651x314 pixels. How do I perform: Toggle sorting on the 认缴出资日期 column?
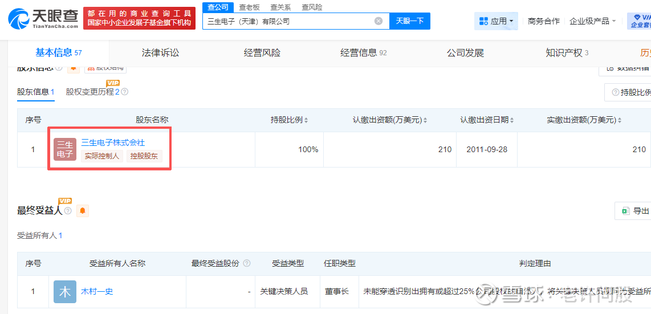coord(513,120)
